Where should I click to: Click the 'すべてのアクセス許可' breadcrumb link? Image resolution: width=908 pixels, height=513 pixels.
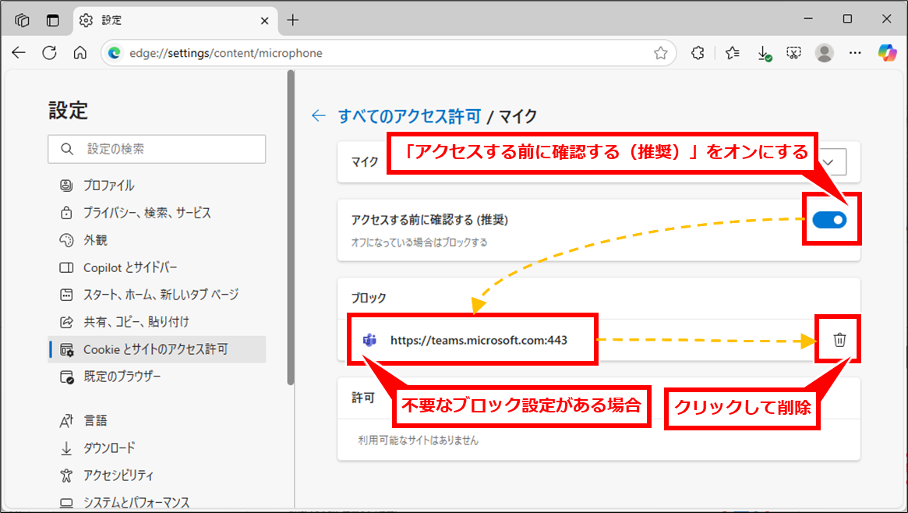point(409,116)
